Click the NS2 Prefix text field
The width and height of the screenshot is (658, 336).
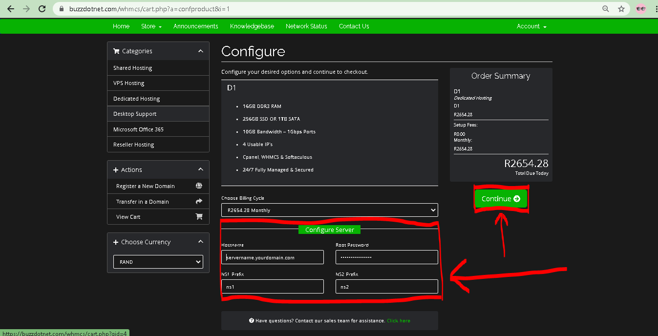[x=387, y=287]
